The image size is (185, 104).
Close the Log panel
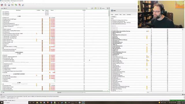[x=184, y=94]
